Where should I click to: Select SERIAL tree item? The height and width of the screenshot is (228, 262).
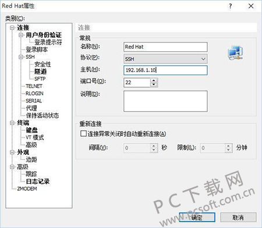(34, 101)
